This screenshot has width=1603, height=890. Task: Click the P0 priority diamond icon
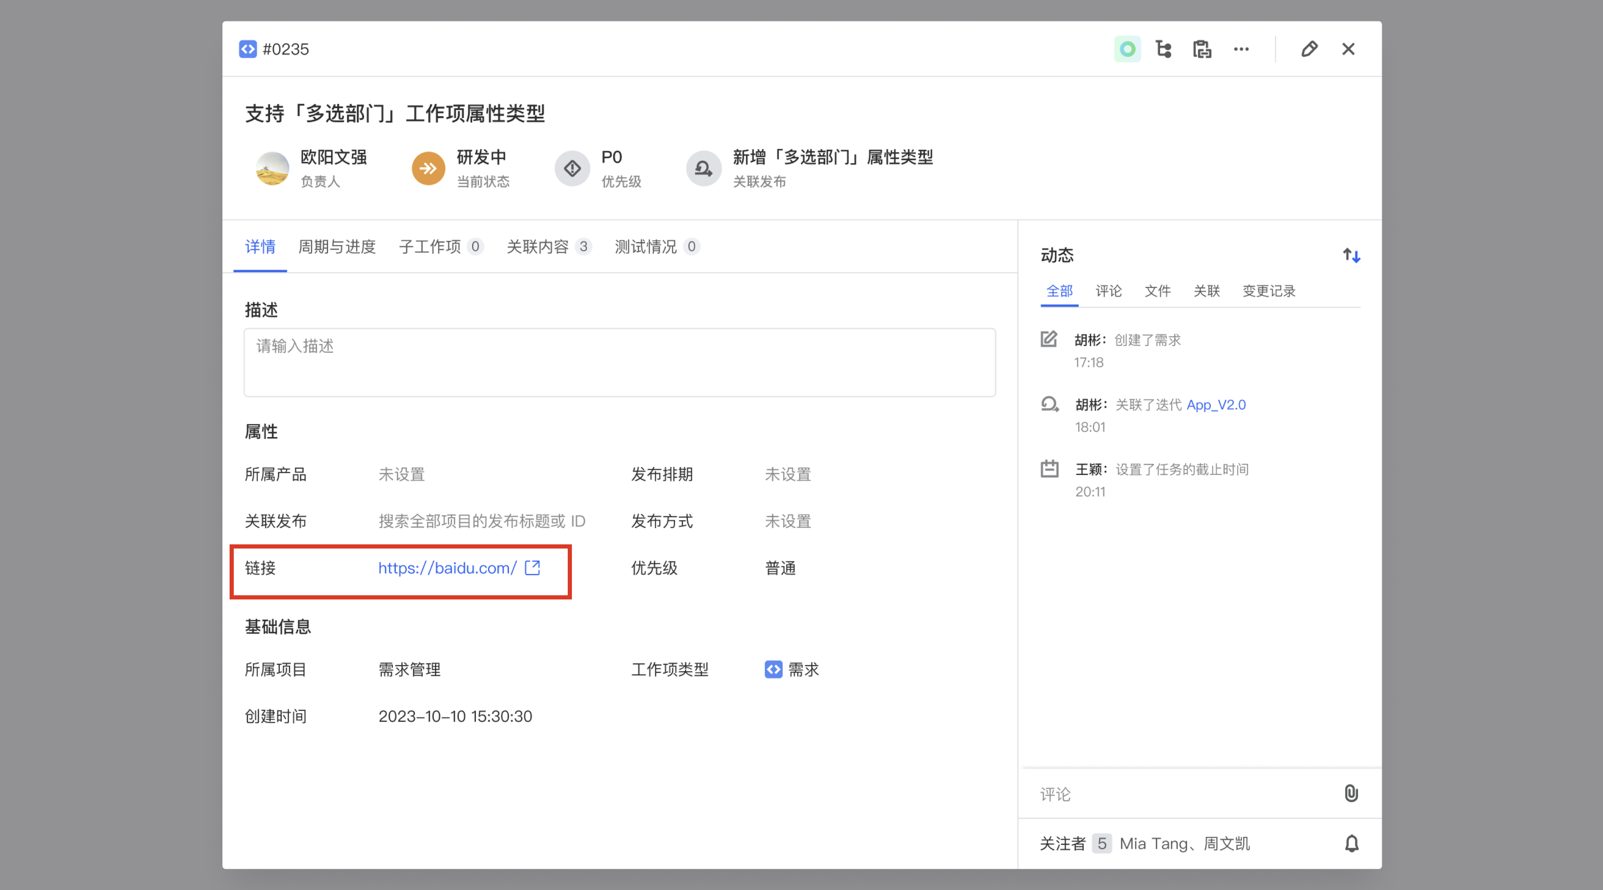pyautogui.click(x=572, y=168)
